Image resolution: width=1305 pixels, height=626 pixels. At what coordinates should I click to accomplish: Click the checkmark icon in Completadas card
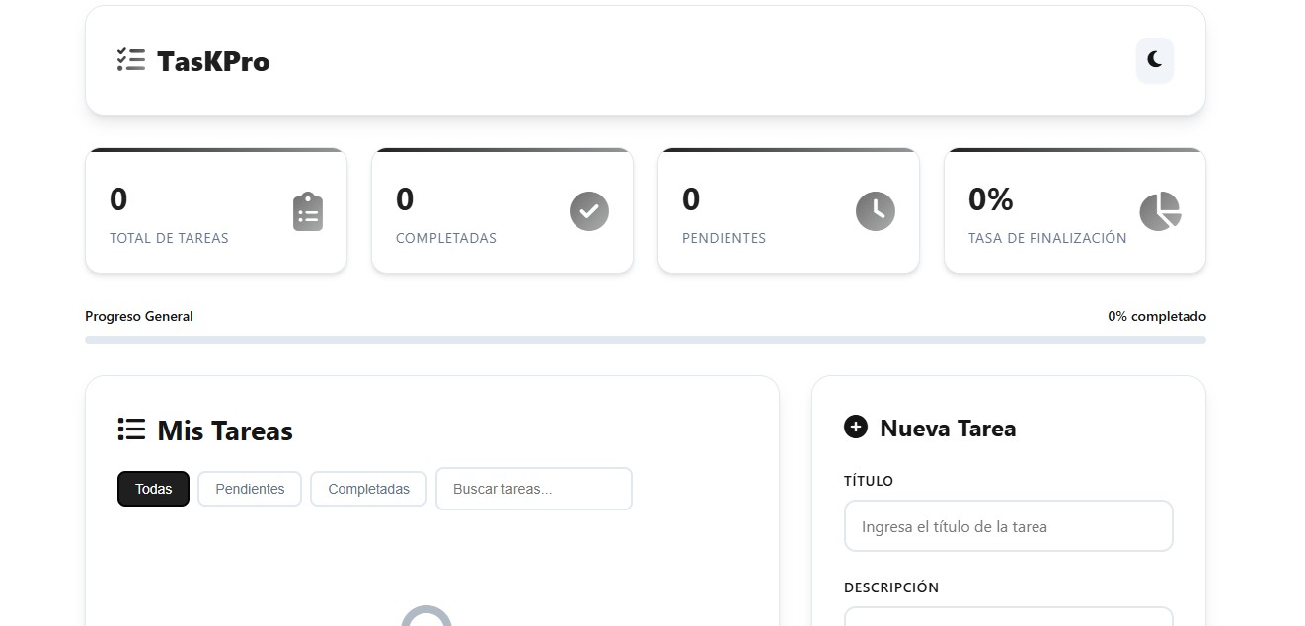(x=589, y=211)
